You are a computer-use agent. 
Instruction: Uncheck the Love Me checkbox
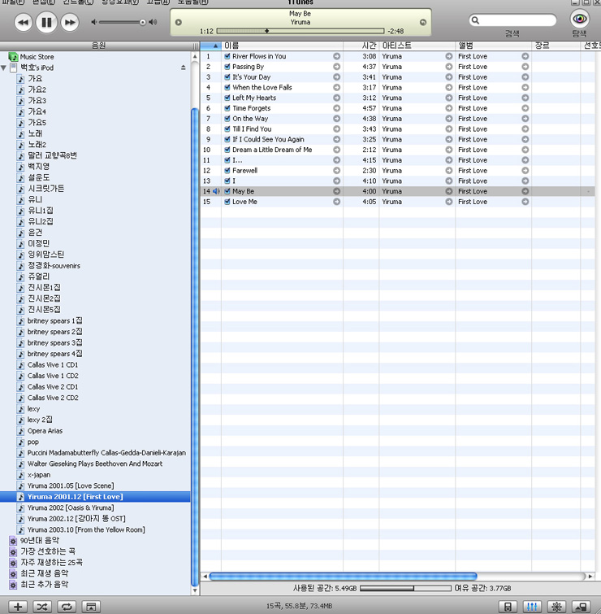tap(227, 202)
